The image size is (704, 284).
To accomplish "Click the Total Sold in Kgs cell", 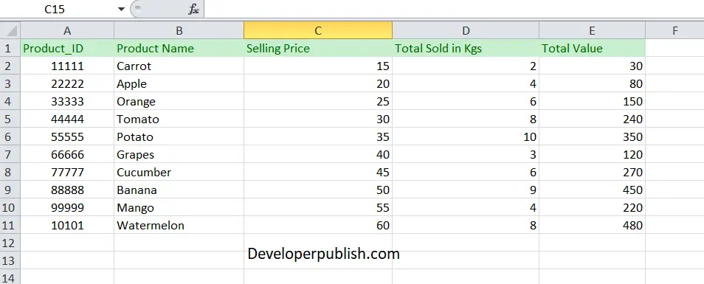I will (466, 48).
